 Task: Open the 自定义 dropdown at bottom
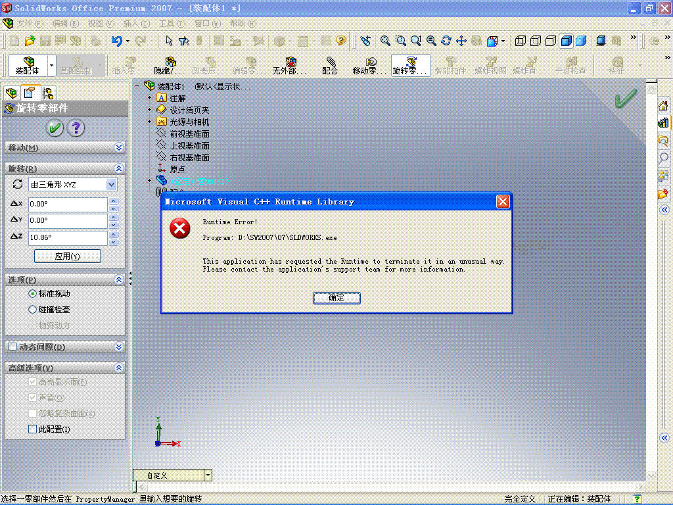coord(208,475)
